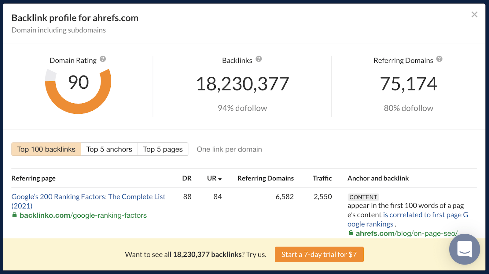Select the Top 100 backlinks tab
Viewport: 489px width, 274px height.
click(46, 149)
